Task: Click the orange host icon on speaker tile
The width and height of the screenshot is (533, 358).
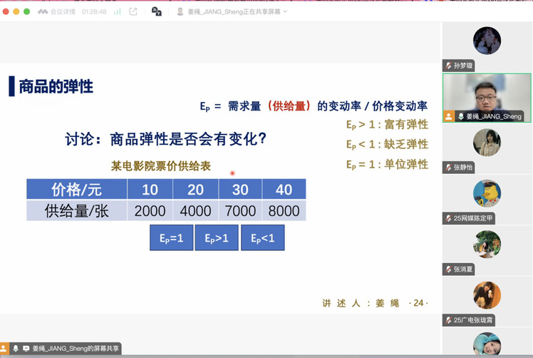Action: point(449,116)
